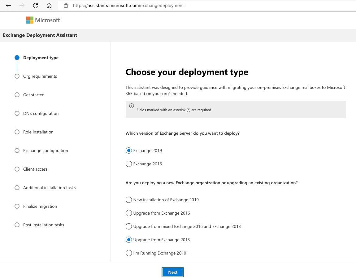Go to the browser home icon
356x279 pixels.
point(49,6)
